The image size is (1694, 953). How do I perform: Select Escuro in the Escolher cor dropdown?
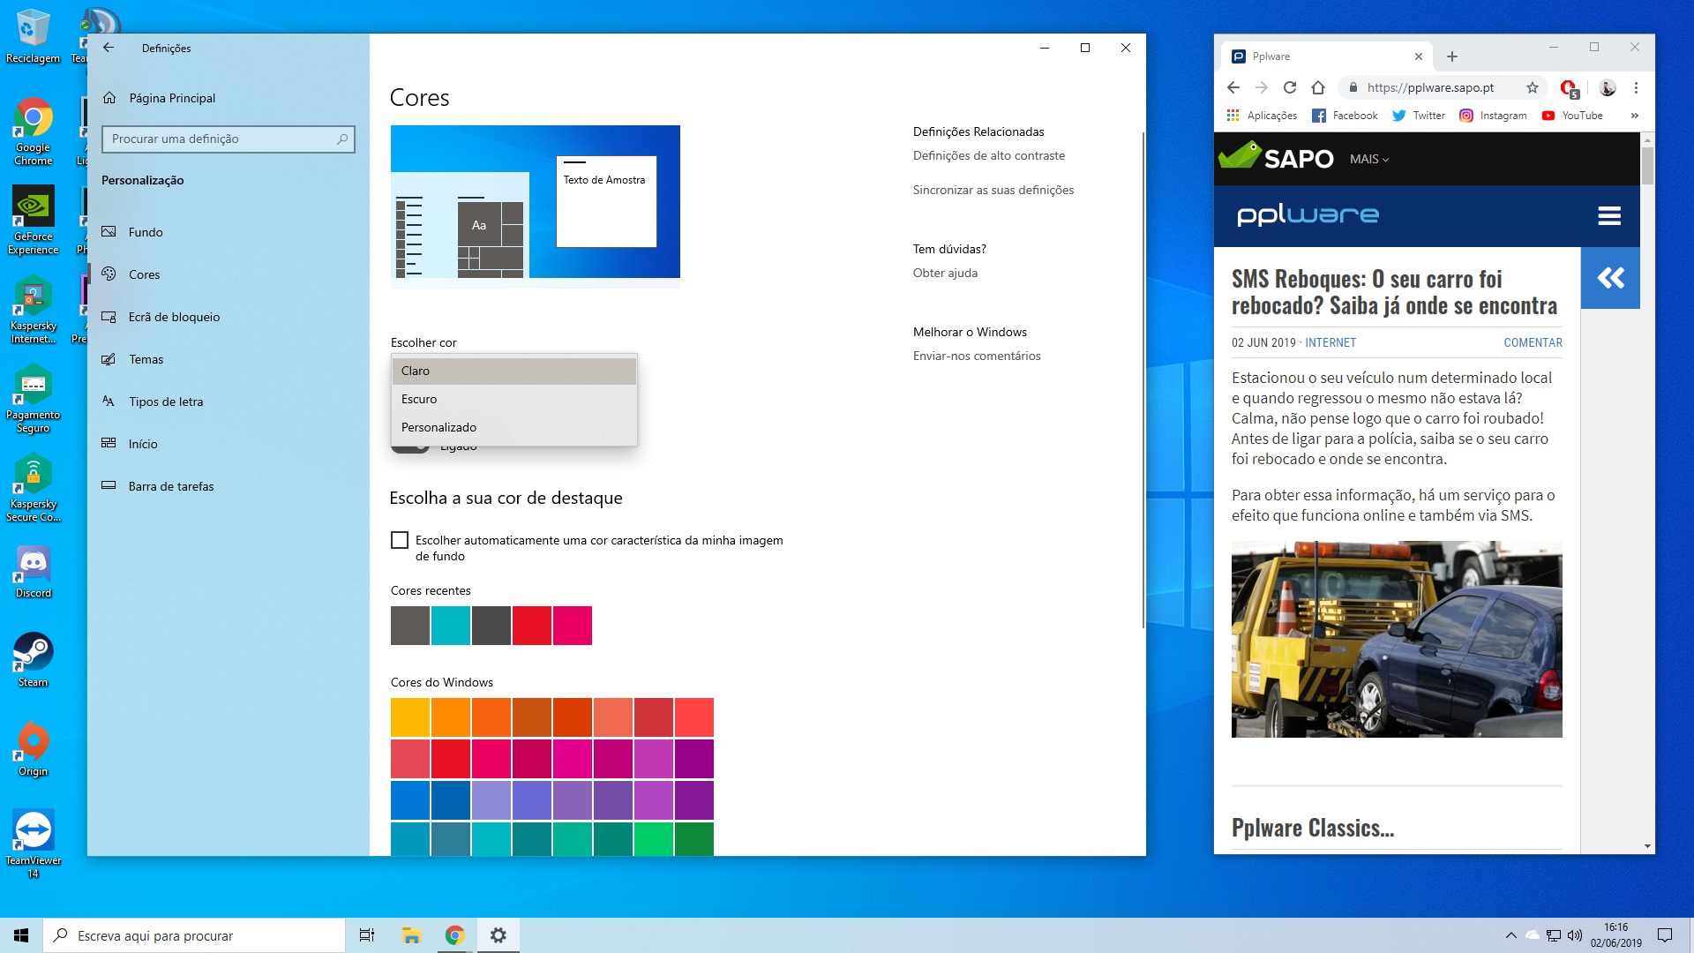click(x=420, y=399)
